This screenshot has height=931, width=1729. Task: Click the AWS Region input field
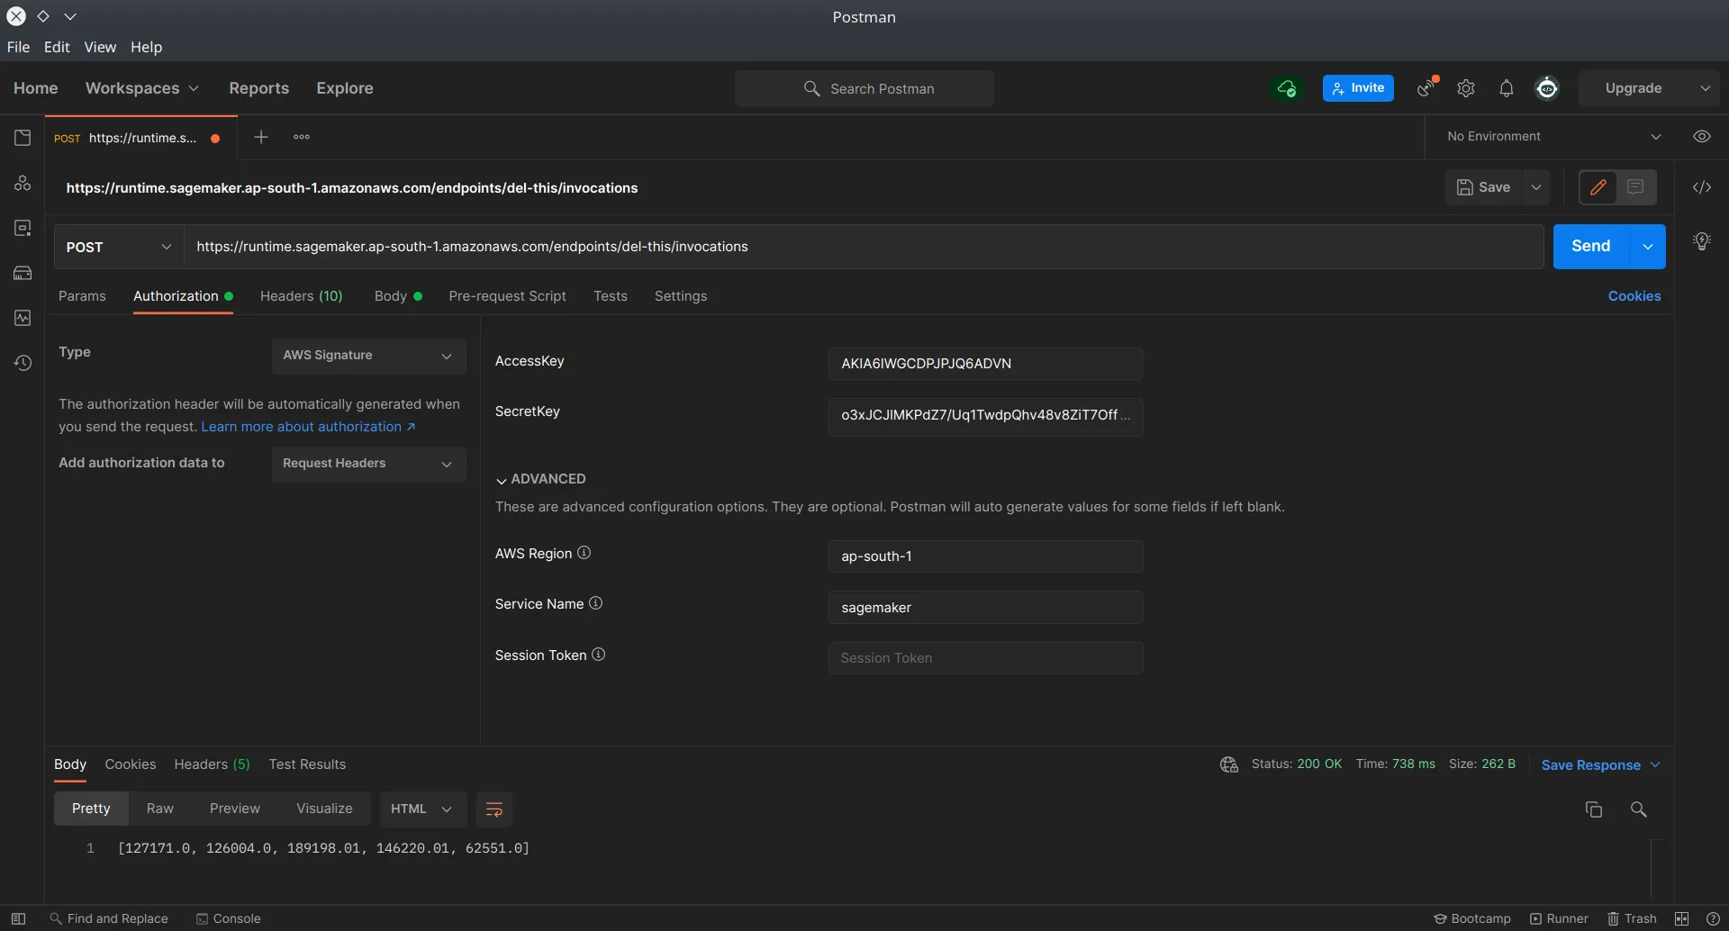pos(985,556)
